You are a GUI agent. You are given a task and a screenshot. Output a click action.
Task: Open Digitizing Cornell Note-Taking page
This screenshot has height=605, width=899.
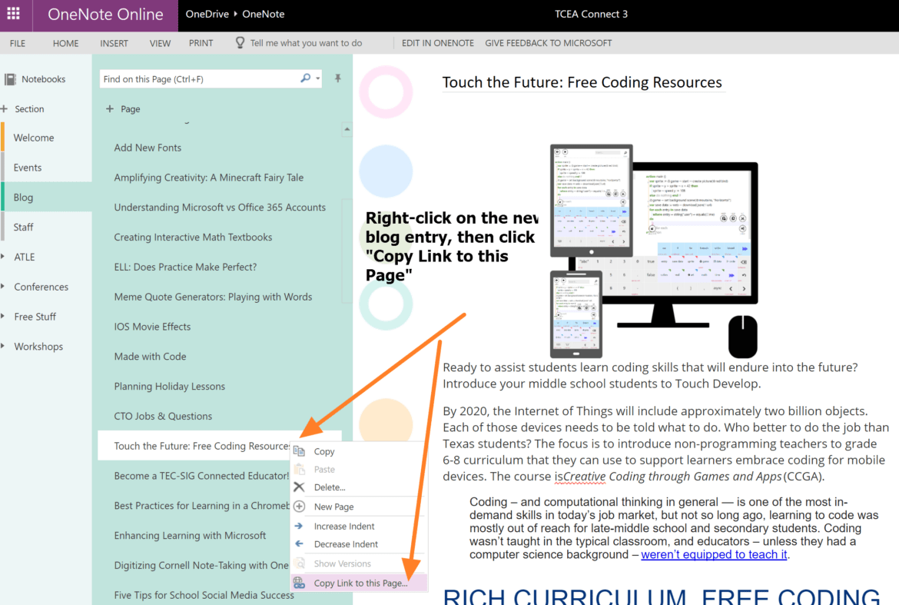tap(201, 565)
